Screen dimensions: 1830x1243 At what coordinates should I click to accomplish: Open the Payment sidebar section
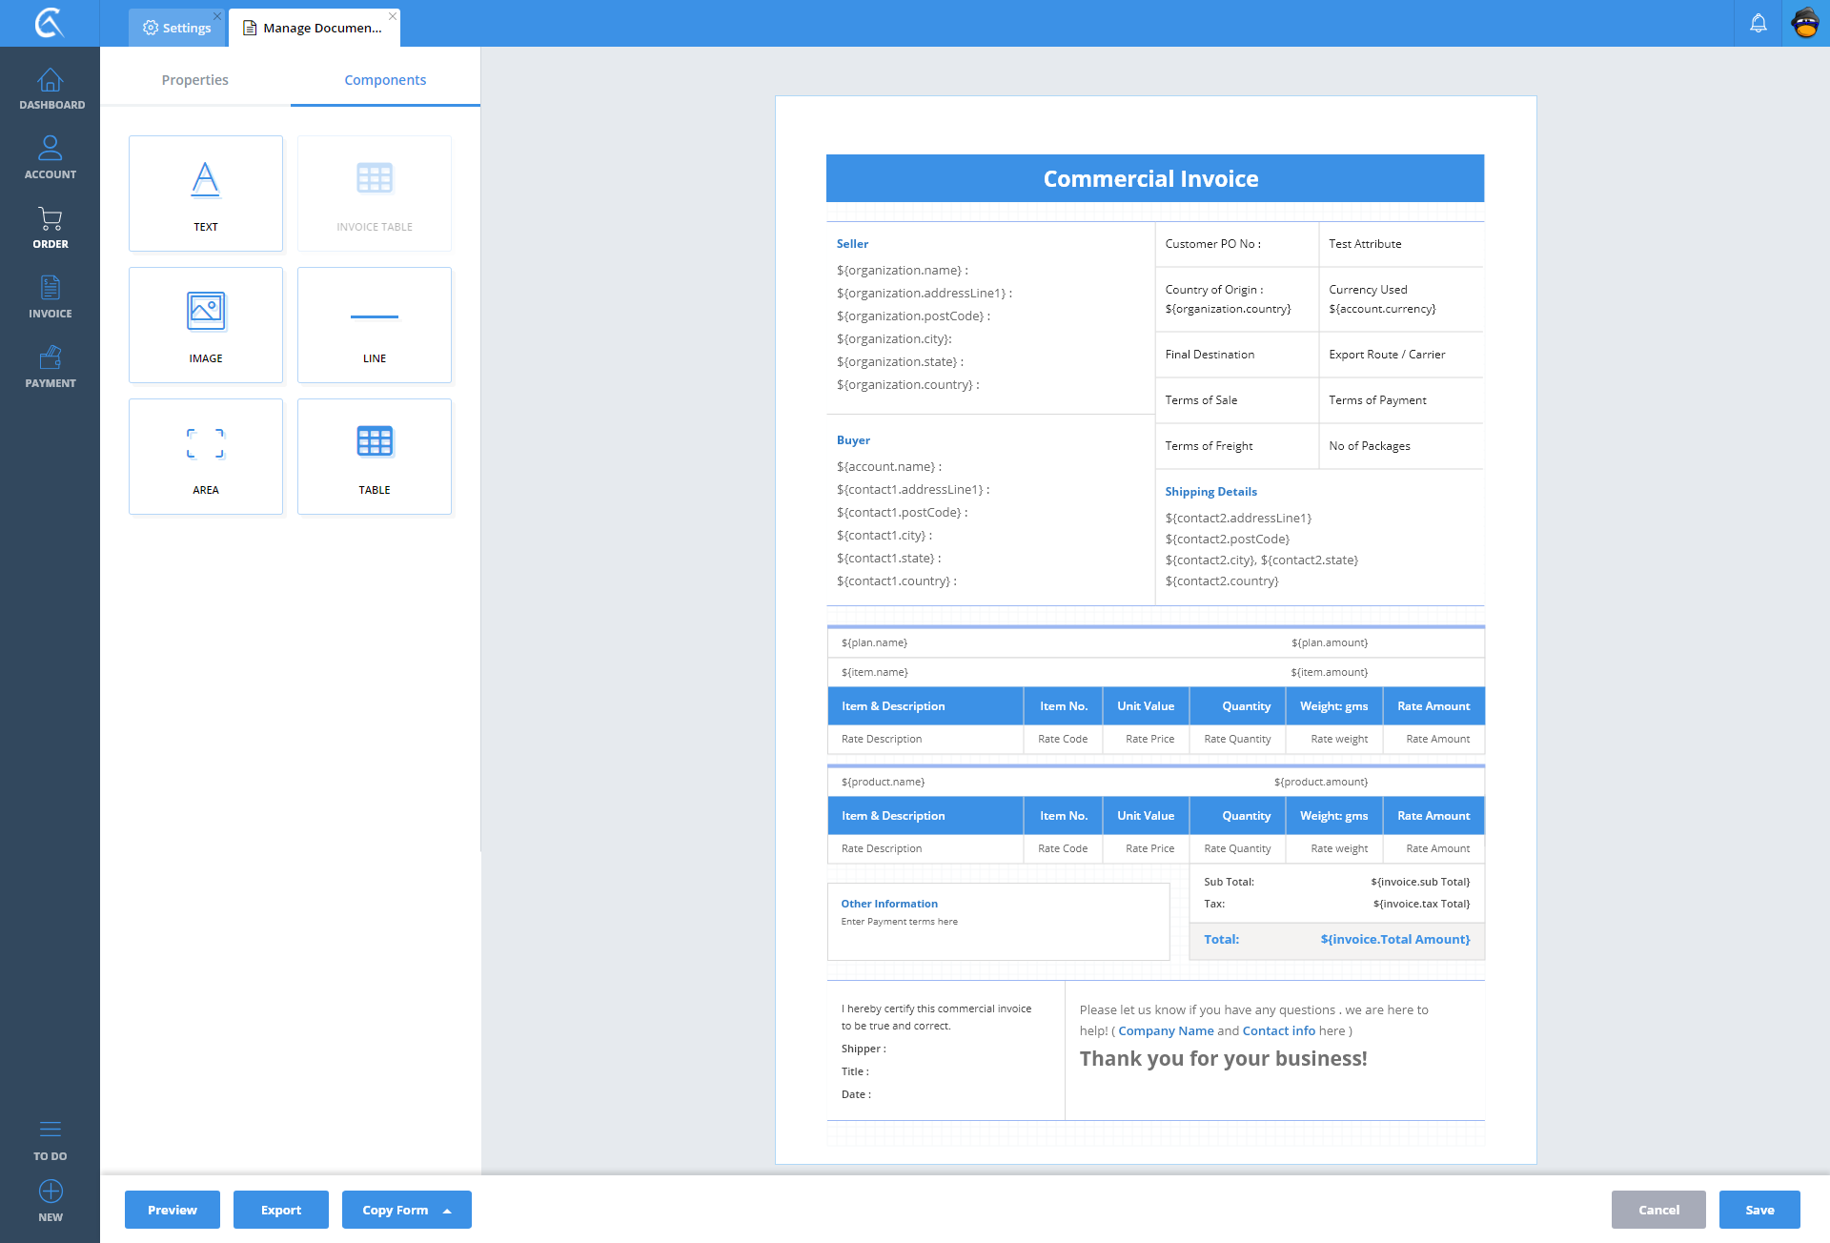(x=51, y=367)
